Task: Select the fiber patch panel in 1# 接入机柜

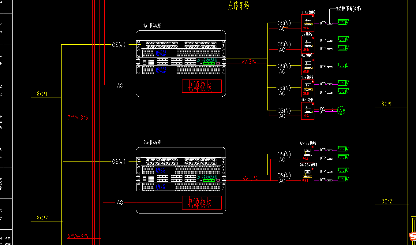Action: 181,45
